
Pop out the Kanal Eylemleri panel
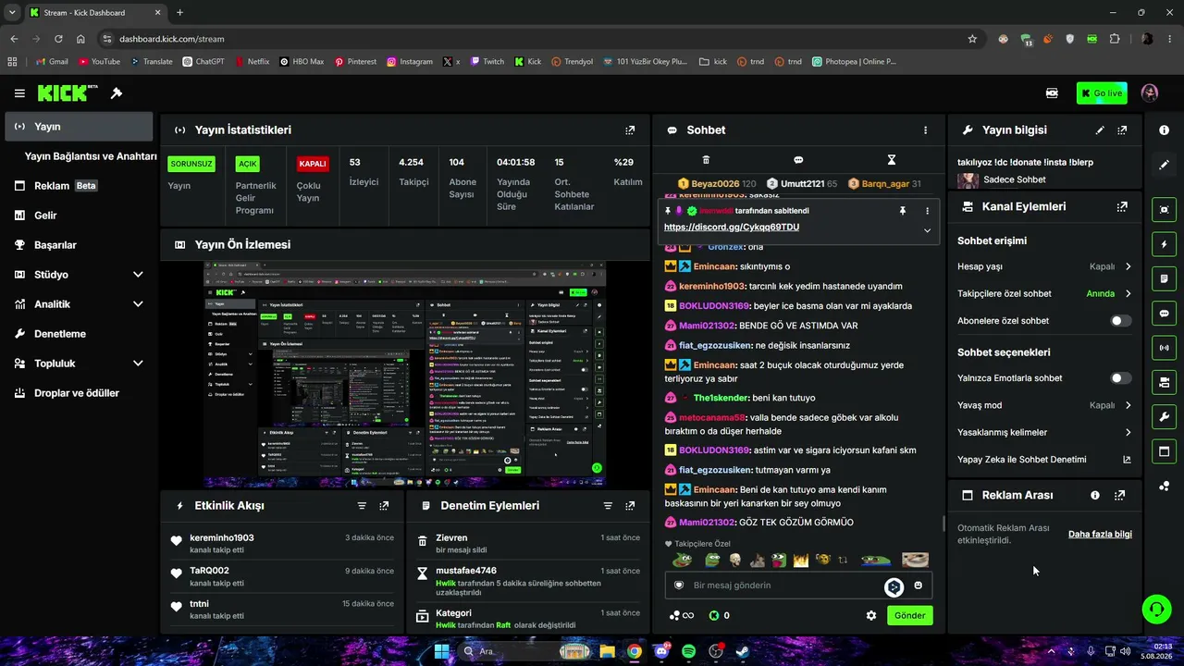coord(1122,207)
